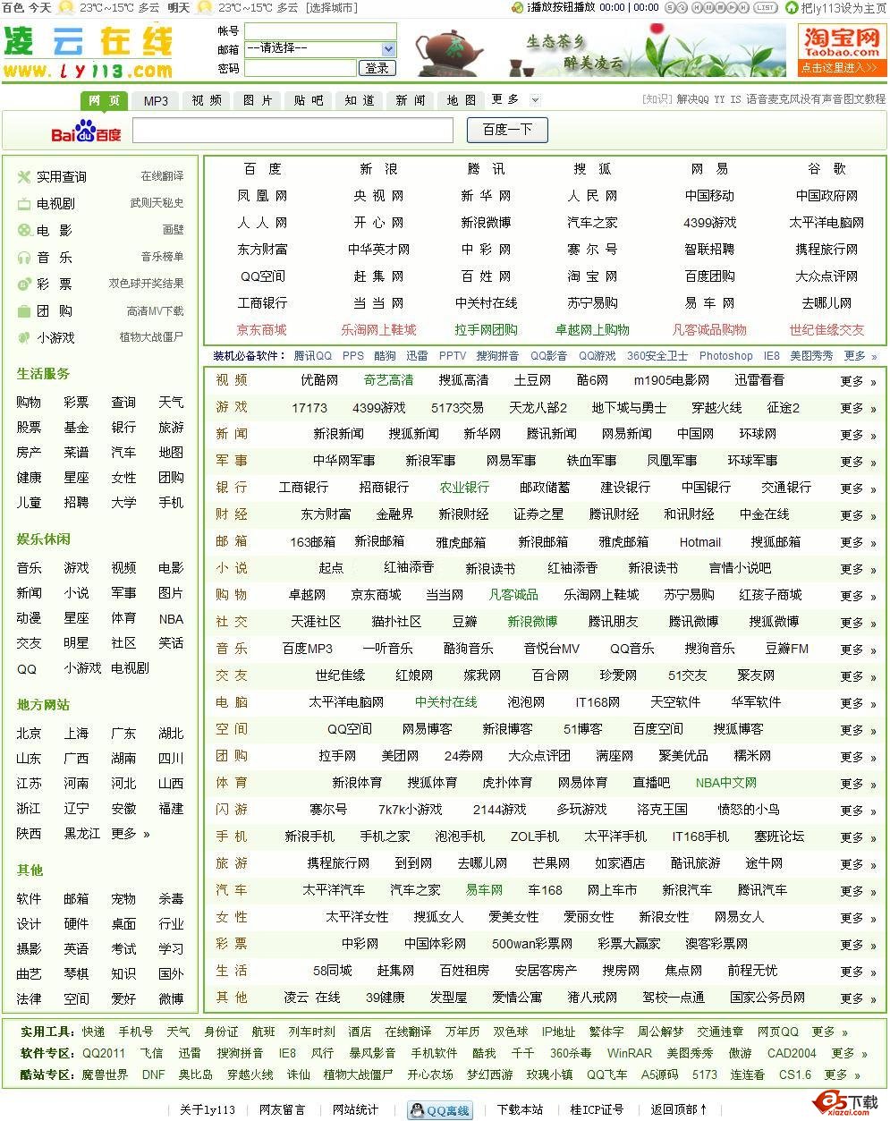Click 愤怒的小鸟 in the 闪游 row
890x1121 pixels.
point(748,810)
